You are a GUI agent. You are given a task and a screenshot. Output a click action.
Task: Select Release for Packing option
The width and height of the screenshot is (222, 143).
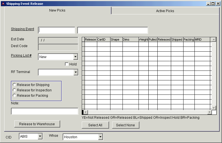(14, 96)
